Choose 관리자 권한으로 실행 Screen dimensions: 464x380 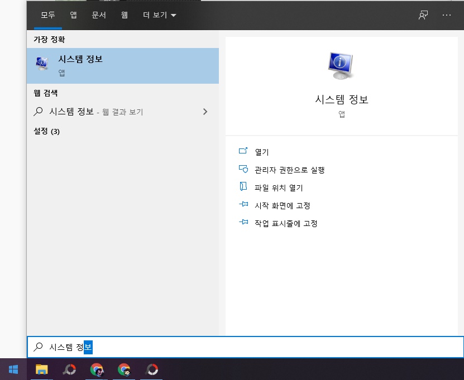pos(290,170)
